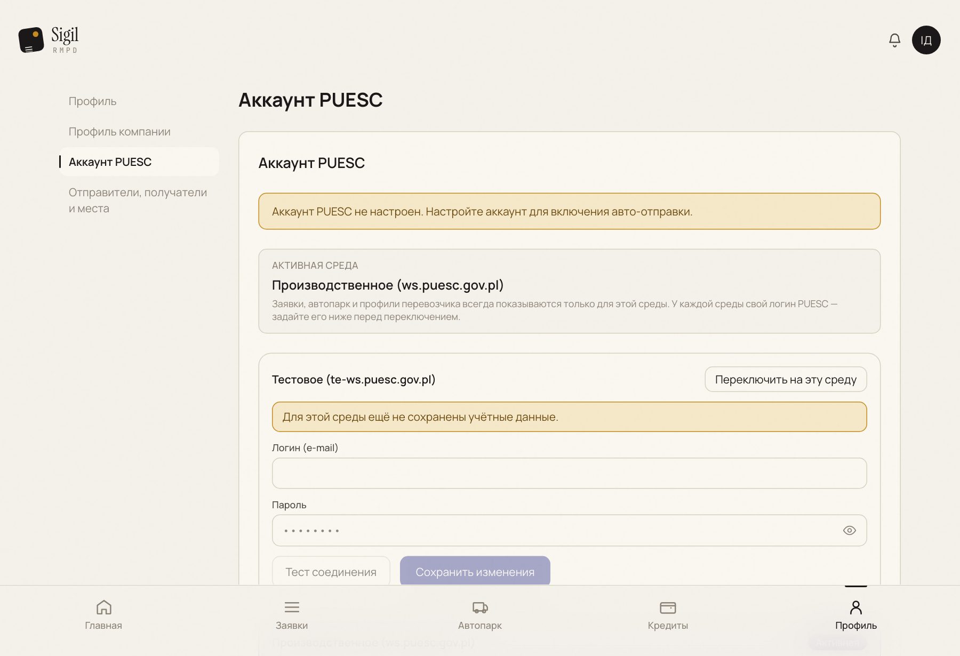This screenshot has height=656, width=960.
Task: Click the Аккаунт PUESC page title
Action: click(x=310, y=100)
